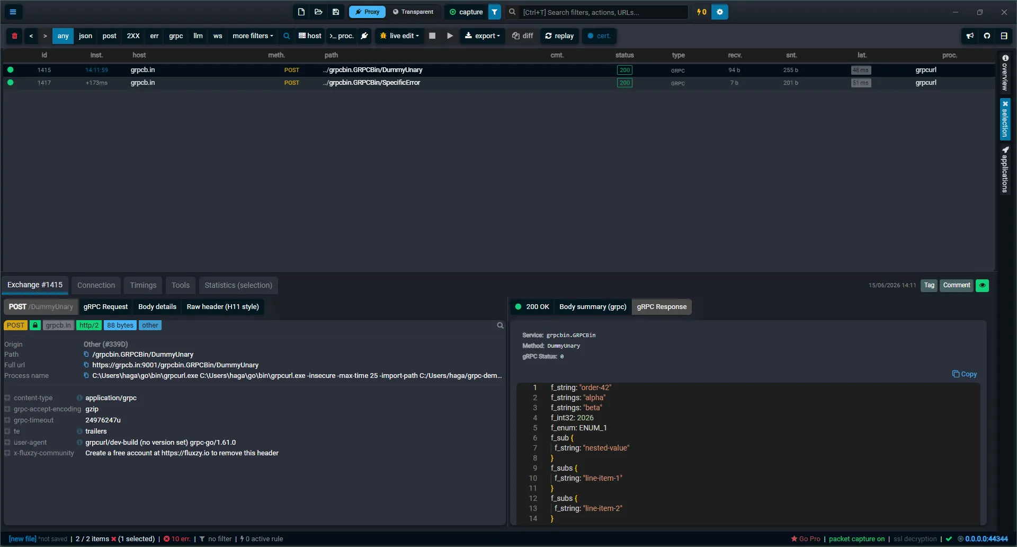Open the megaphone announcements icon

pyautogui.click(x=970, y=36)
